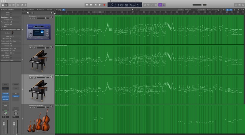This screenshot has width=245, height=135.
Task: Enable the Loop checkbox in region inspector
Action: (x=11, y=15)
